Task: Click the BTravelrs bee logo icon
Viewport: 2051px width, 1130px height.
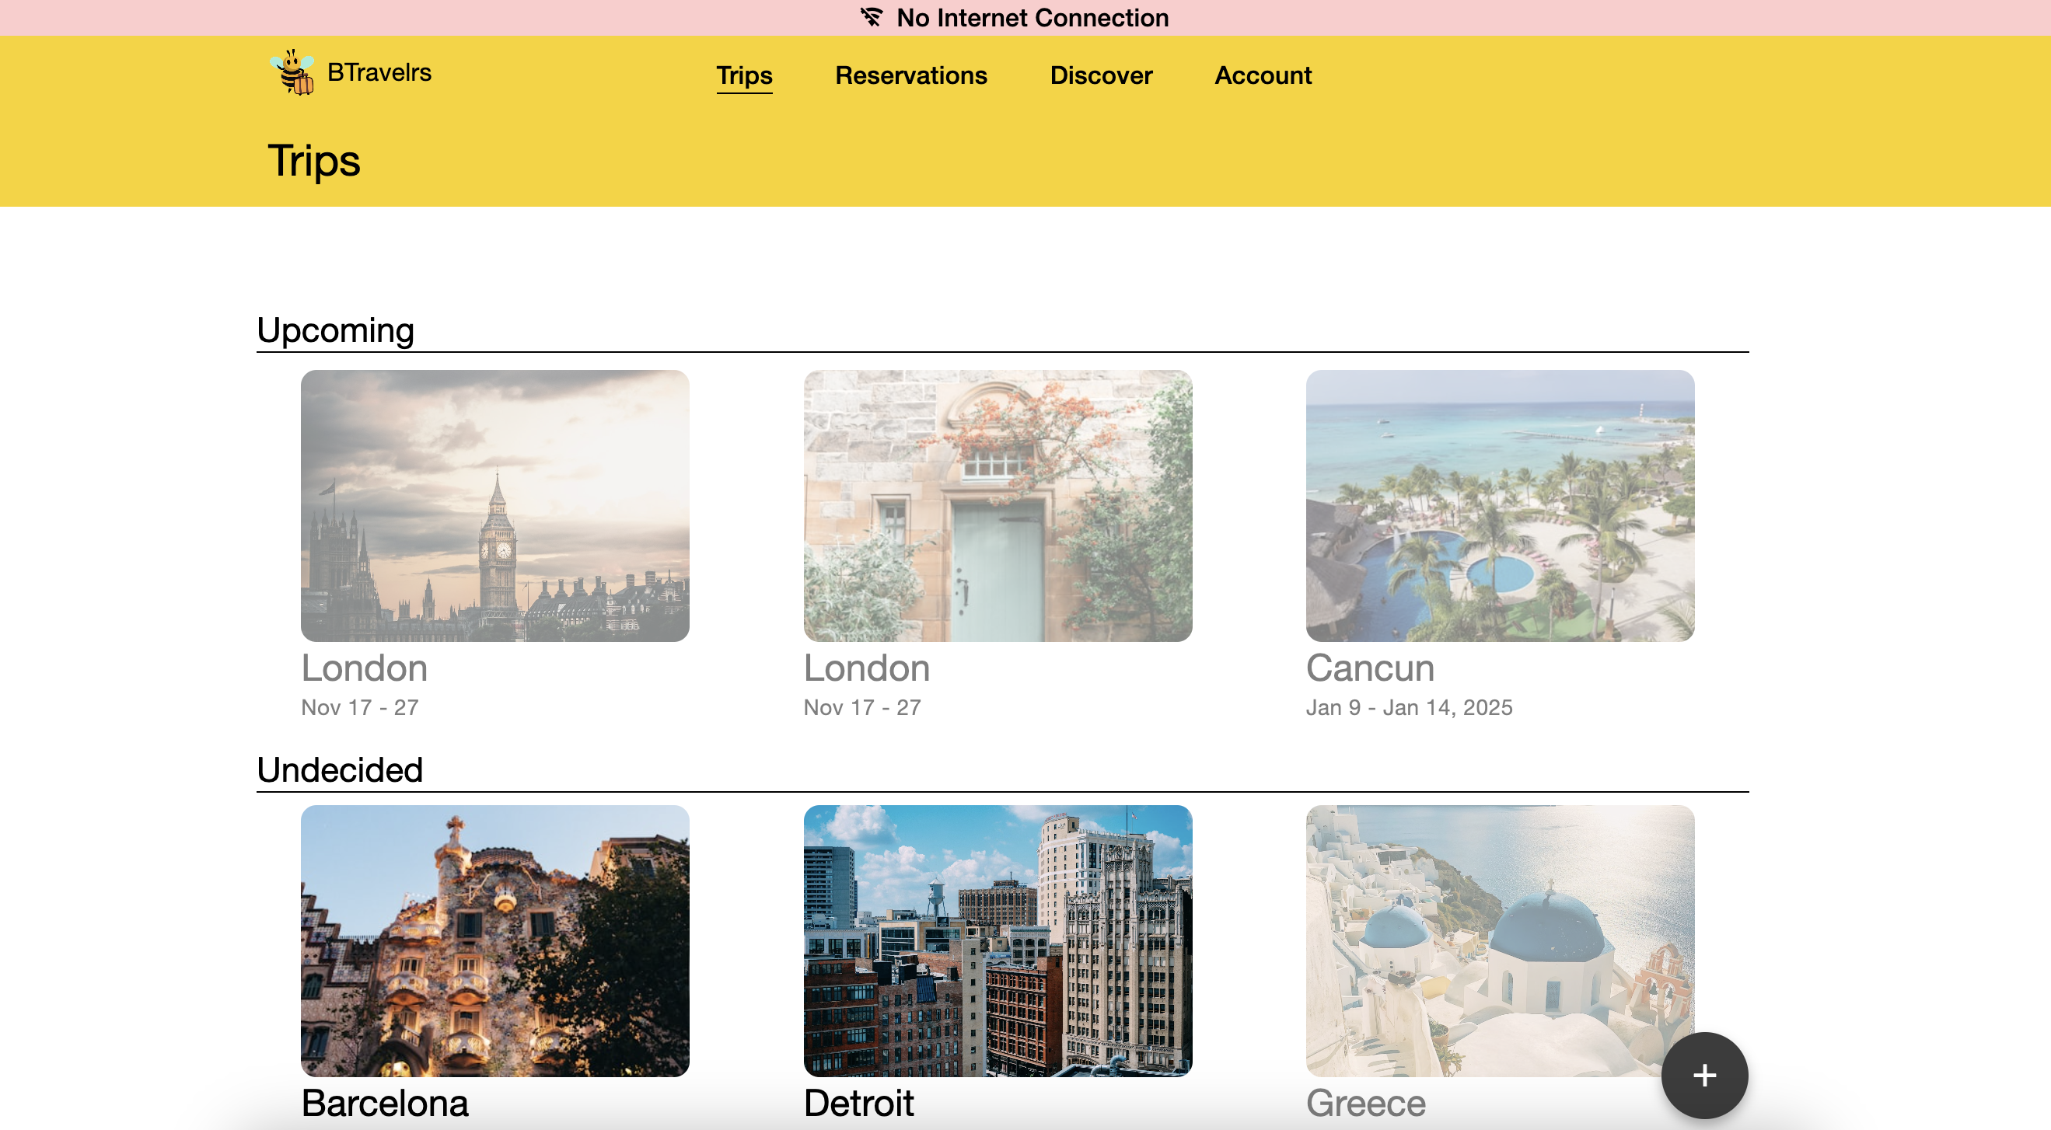Action: click(292, 72)
